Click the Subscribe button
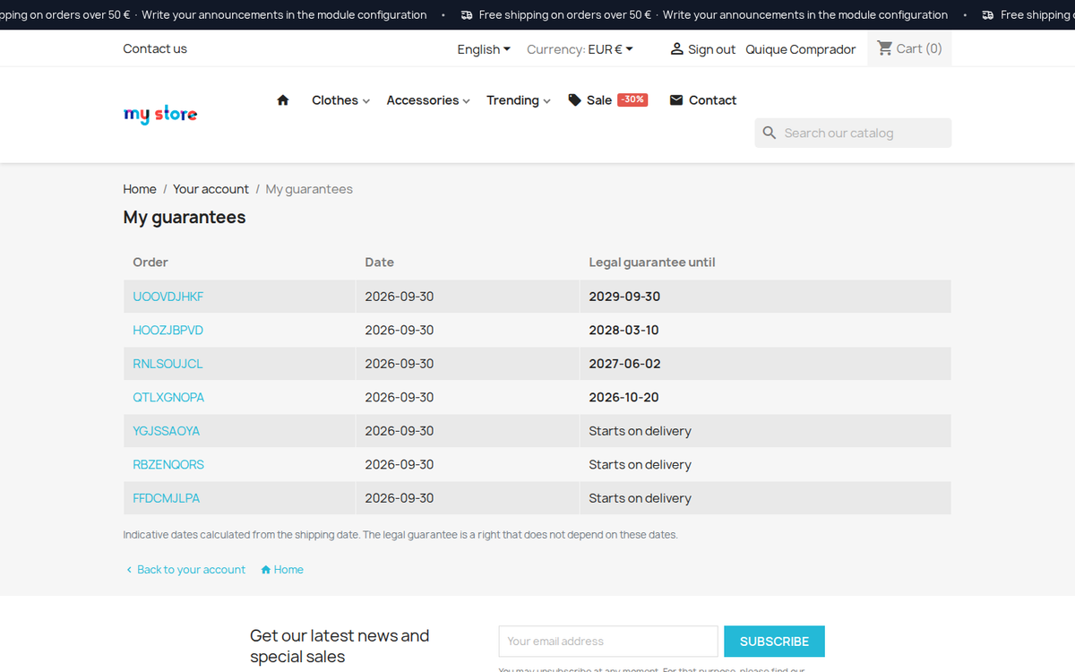The image size is (1075, 672). coord(774,642)
